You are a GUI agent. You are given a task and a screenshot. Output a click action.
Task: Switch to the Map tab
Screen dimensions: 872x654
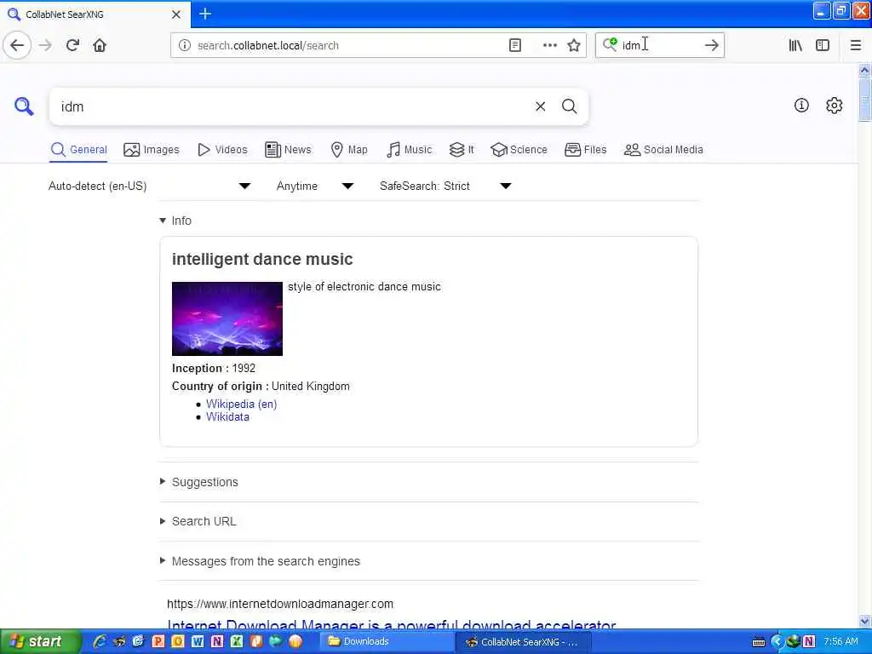(348, 150)
